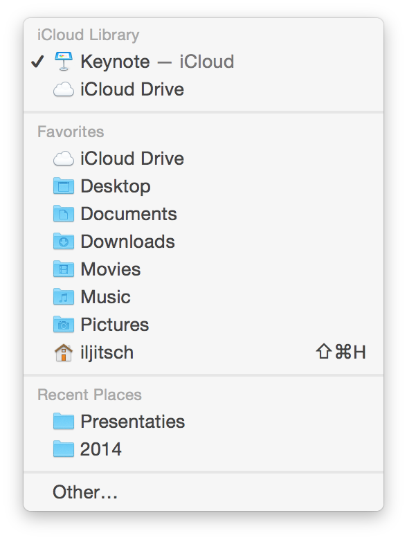Select Keynote — iCloud location
Screen dimensions: 407x540
(203, 62)
